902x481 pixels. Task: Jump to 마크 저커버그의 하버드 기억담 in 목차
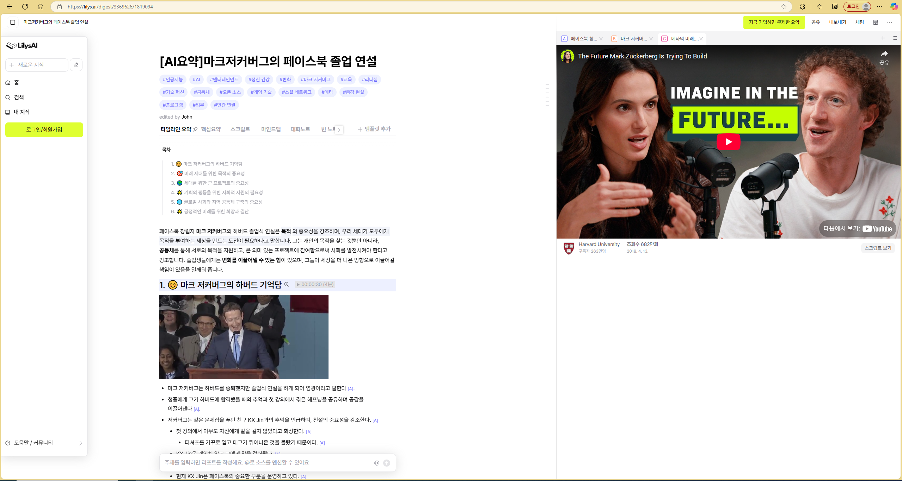[x=213, y=164]
